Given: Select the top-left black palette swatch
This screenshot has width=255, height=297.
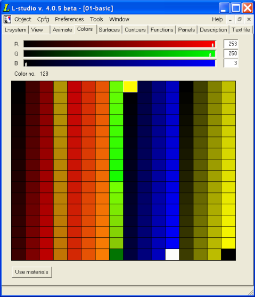Looking at the screenshot, I should pos(18,86).
